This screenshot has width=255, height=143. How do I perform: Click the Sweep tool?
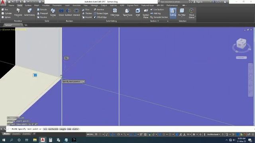(53, 12)
